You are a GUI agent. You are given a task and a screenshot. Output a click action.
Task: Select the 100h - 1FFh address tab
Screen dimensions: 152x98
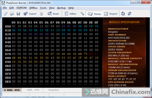pos(33,90)
